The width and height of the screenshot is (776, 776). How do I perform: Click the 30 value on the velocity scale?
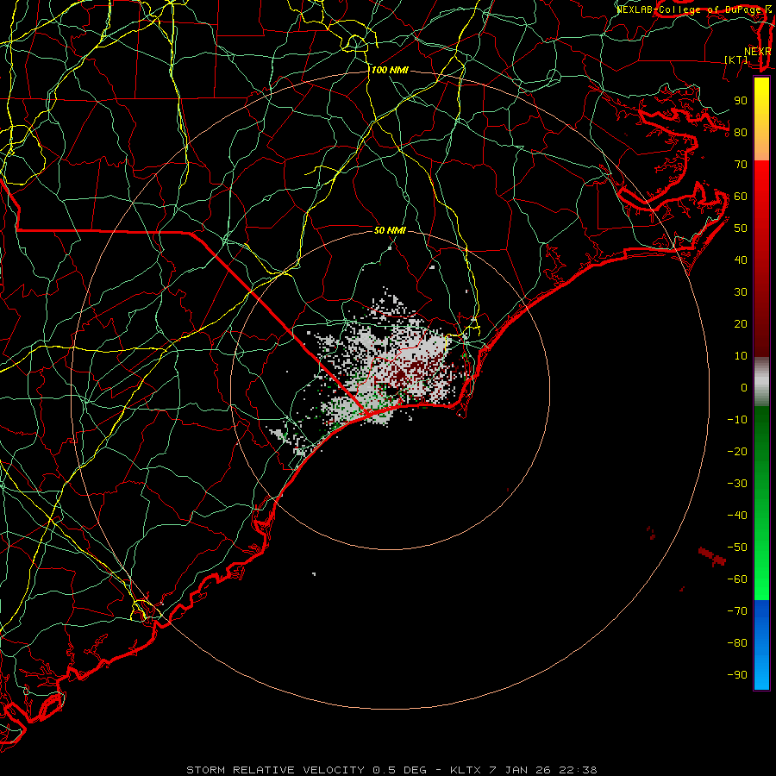tap(741, 292)
